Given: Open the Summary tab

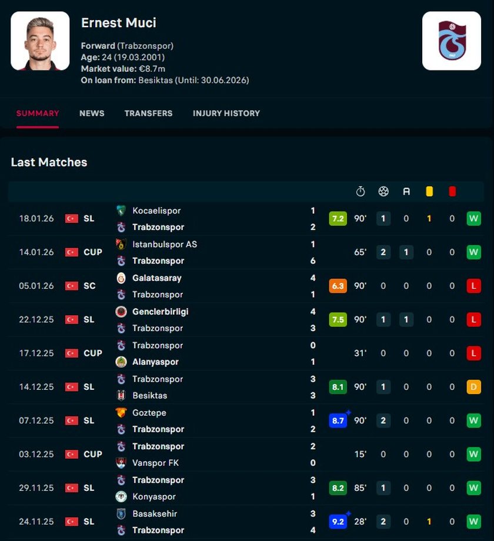Looking at the screenshot, I should 38,113.
